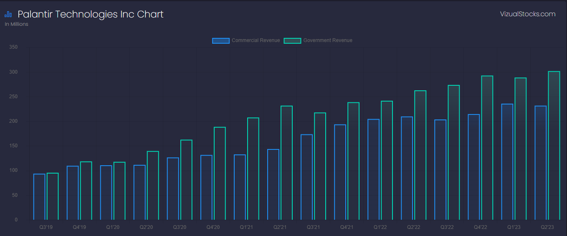
Task: Select the Q1'23 Government Revenue bar
Action: click(x=520, y=149)
